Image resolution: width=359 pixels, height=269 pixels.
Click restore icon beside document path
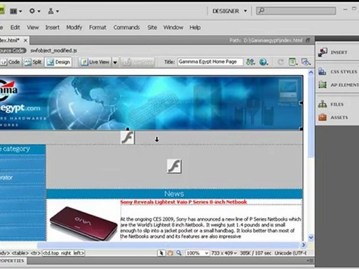308,40
